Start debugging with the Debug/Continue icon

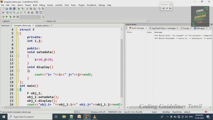coord(3,13)
